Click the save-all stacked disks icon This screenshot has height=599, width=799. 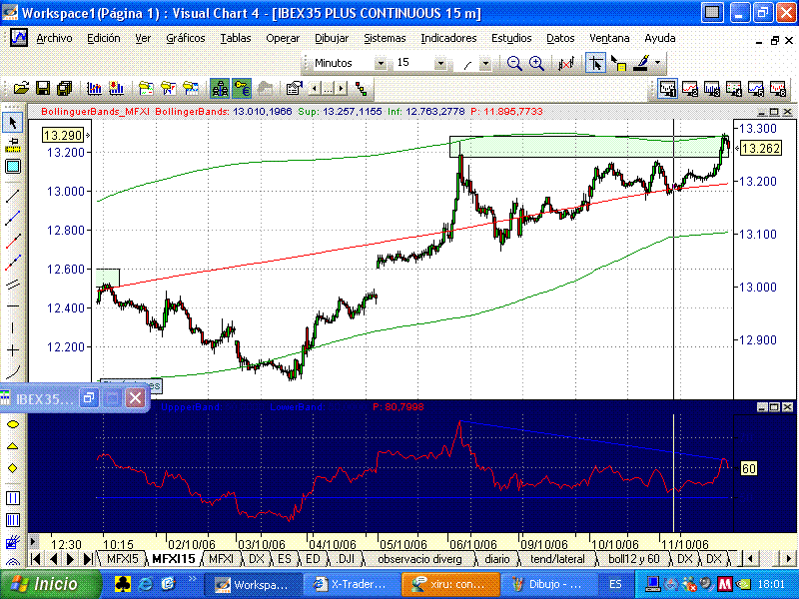64,89
